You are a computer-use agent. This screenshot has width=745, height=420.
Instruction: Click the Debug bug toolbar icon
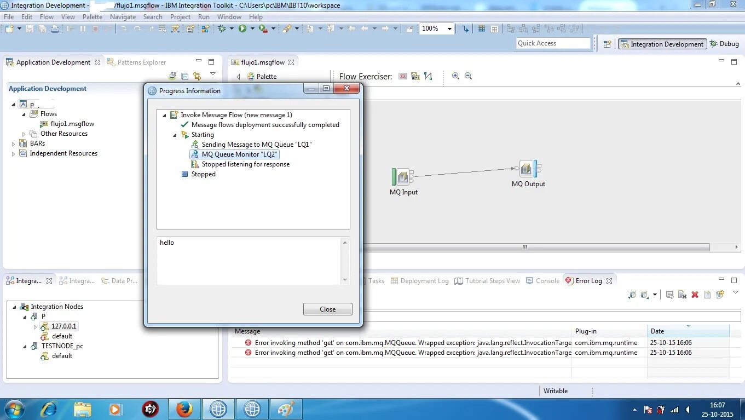pyautogui.click(x=222, y=28)
